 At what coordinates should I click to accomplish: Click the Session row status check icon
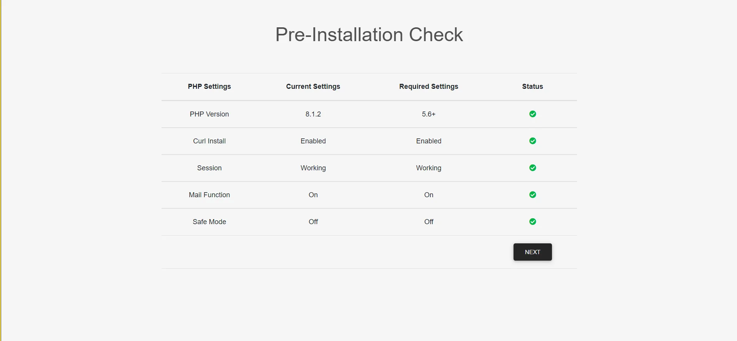[533, 168]
